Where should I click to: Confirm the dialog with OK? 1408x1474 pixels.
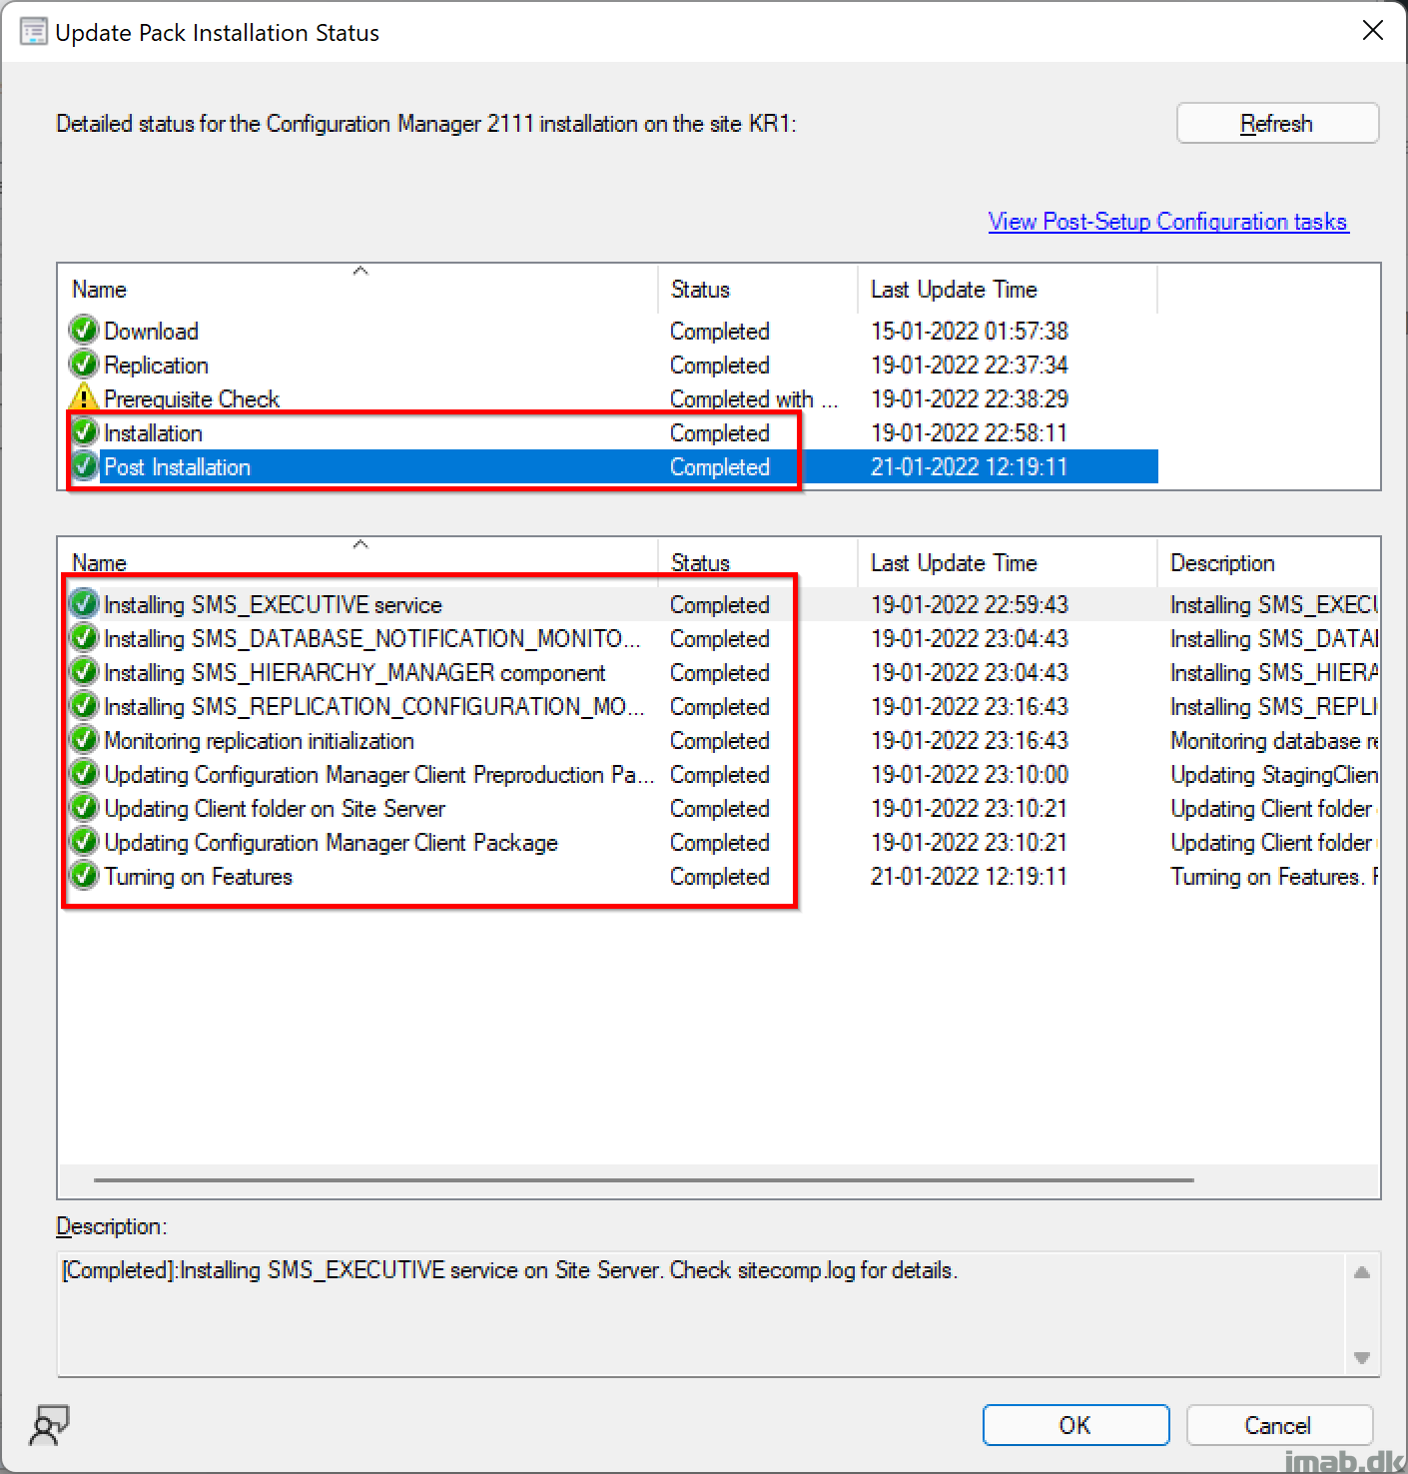(1075, 1424)
